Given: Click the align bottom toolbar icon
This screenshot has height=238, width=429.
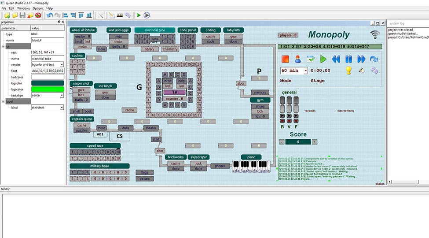Looking at the screenshot, I should tap(89, 15).
